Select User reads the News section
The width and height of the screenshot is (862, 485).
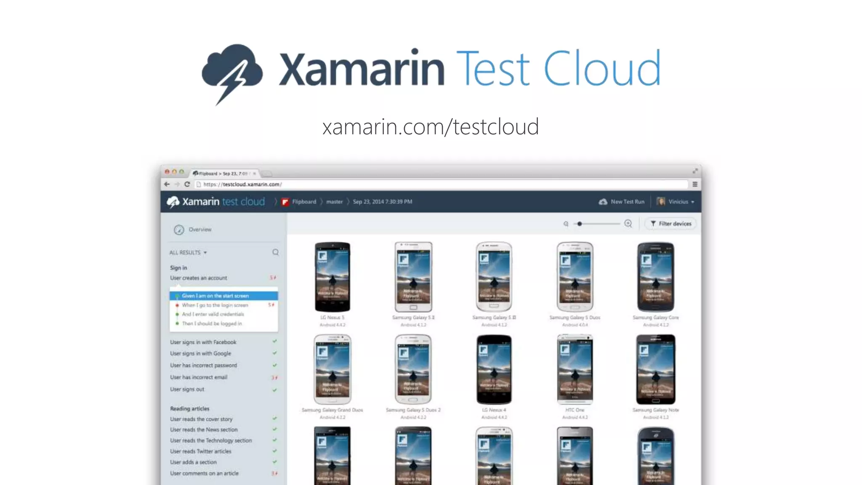(x=204, y=430)
